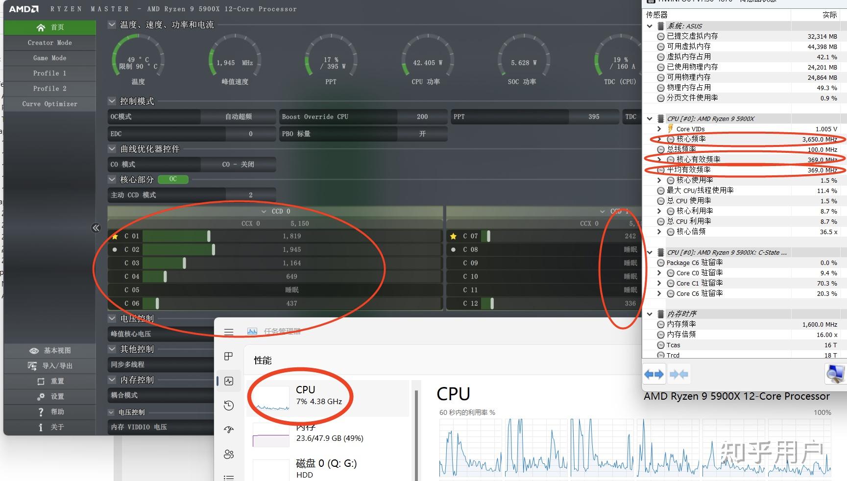The image size is (847, 481).
Task: Open Task Manager processes view icon
Action: [x=229, y=356]
